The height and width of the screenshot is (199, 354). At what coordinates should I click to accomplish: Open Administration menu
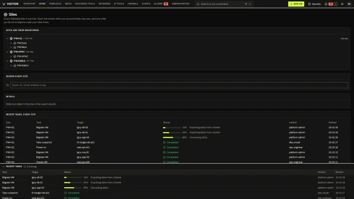tap(180, 4)
